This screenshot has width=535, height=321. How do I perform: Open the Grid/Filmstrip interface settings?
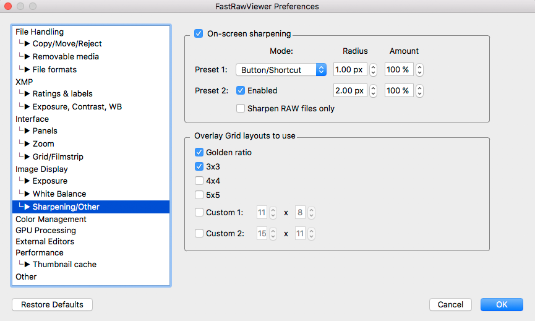pos(58,156)
